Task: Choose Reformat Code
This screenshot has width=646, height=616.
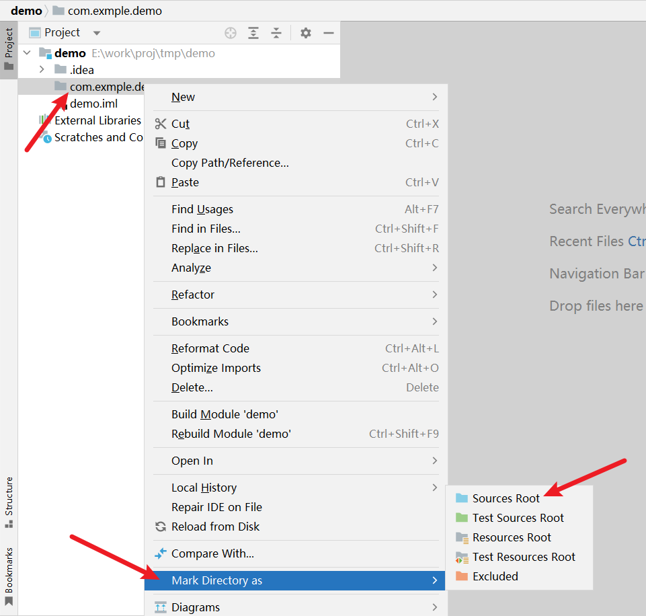Action: coord(296,348)
